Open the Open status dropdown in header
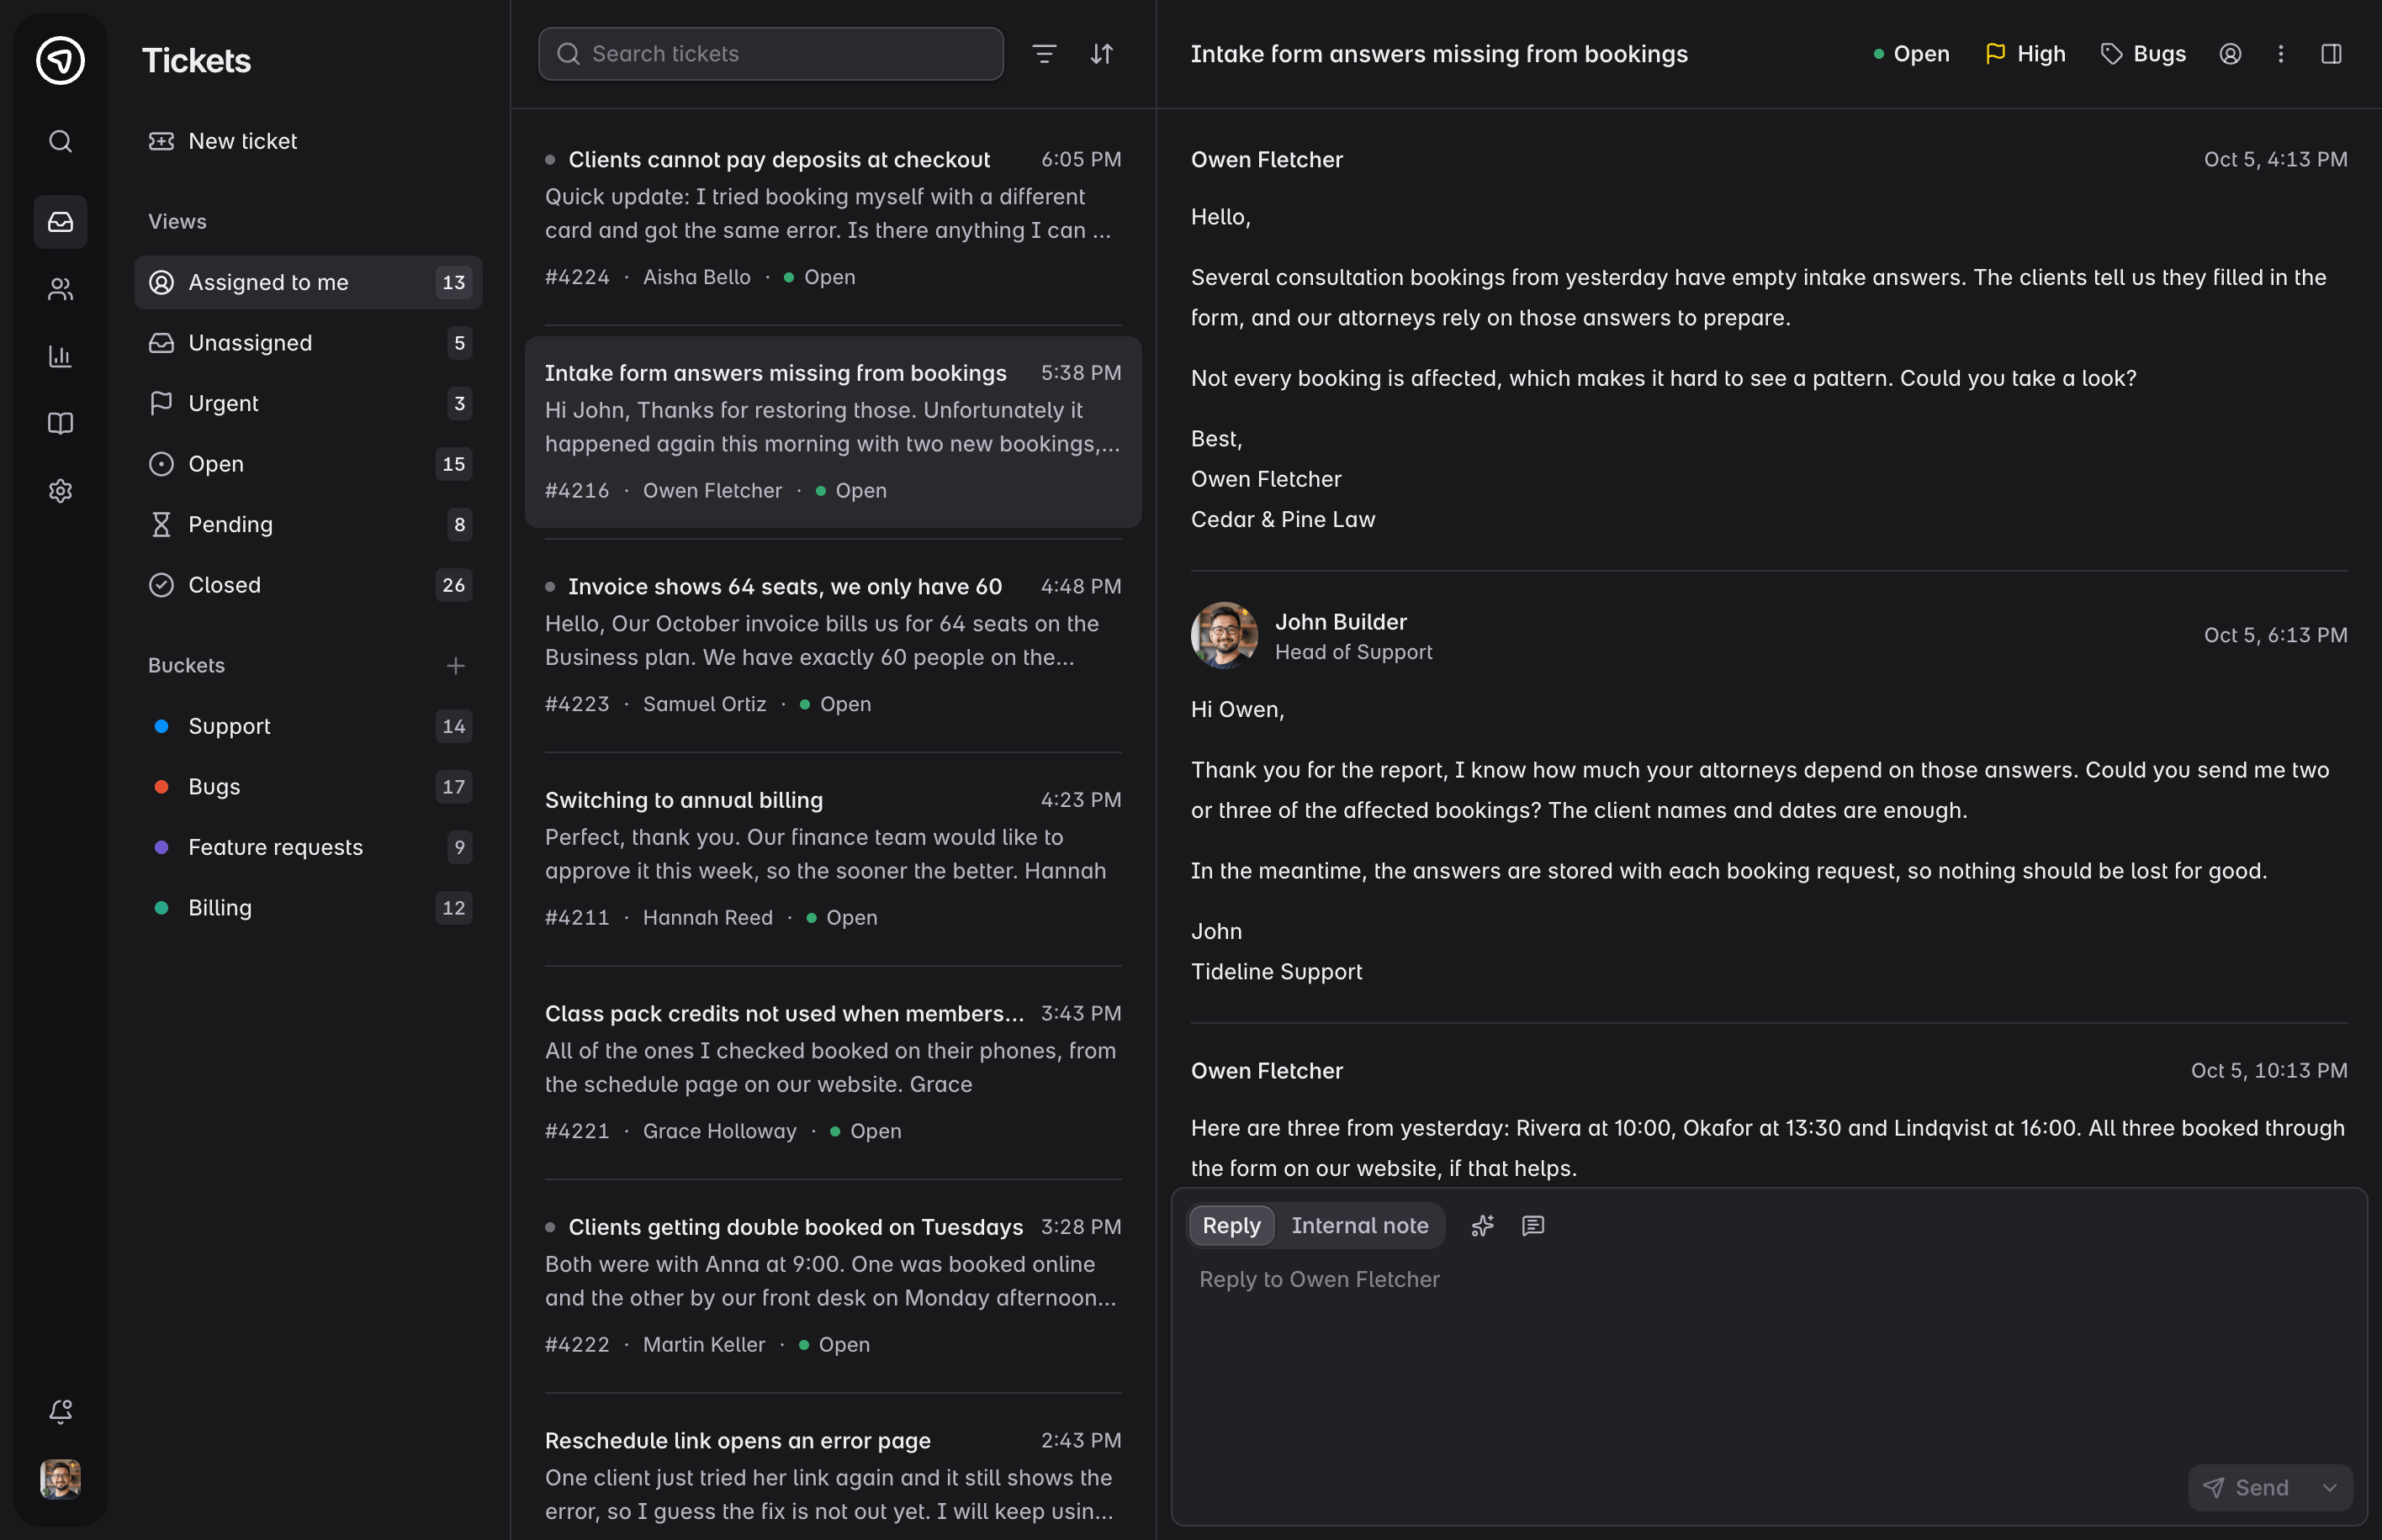 click(1911, 54)
